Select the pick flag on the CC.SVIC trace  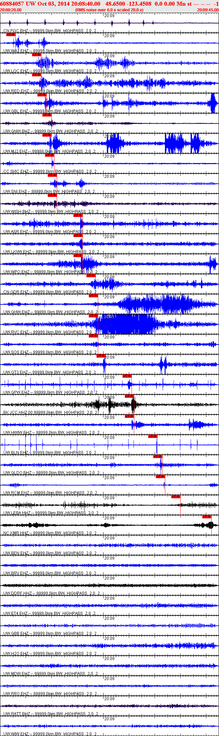click(x=50, y=155)
